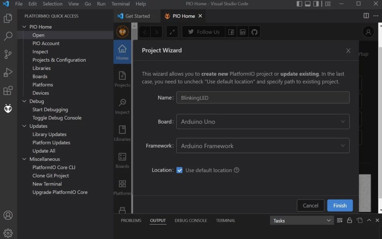Screen dimensions: 382x239
Task: Go to Inspect in PIO side navigation
Action: tap(122, 106)
